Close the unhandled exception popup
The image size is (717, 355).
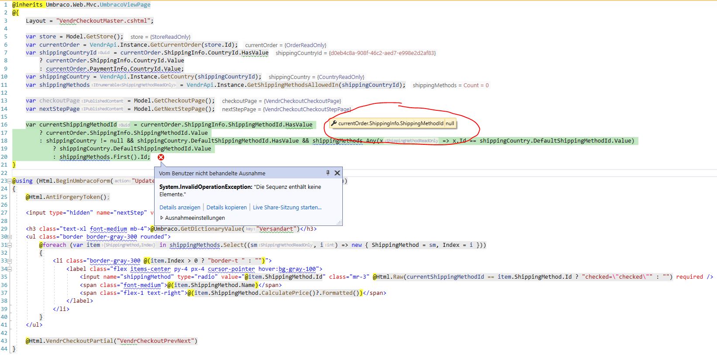pos(337,173)
